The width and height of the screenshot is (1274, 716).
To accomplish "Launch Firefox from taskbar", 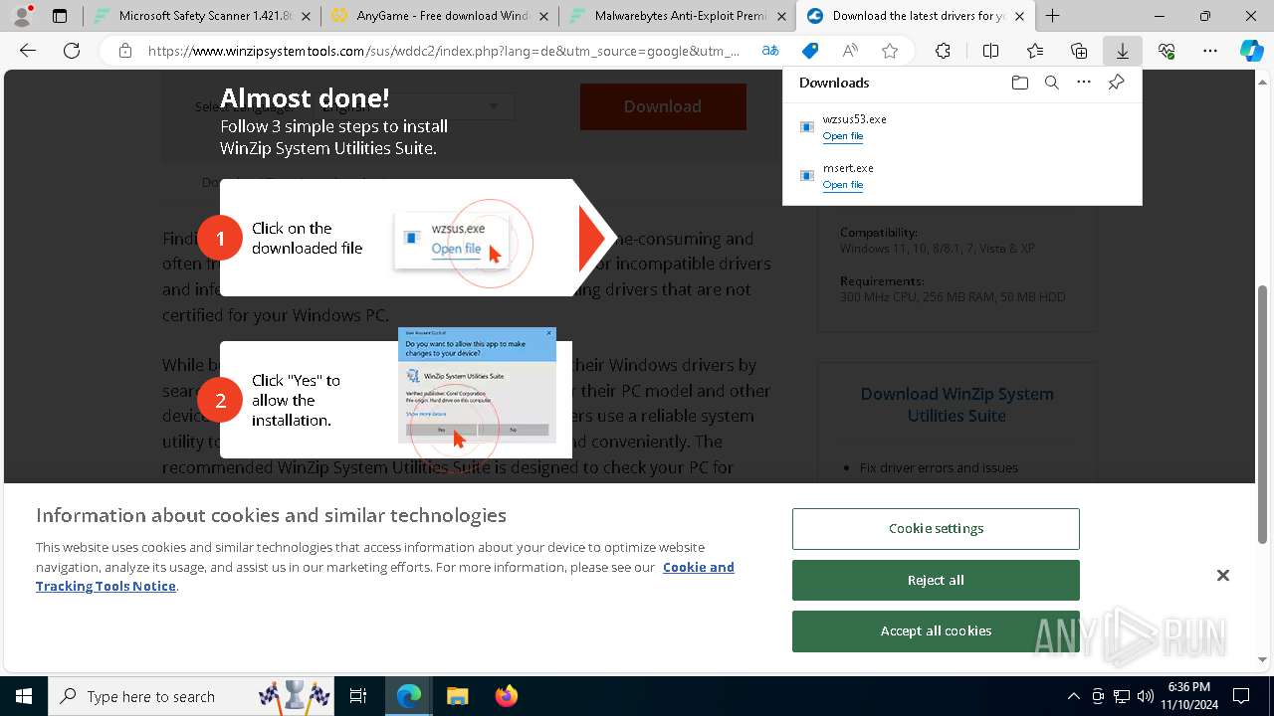I will (x=506, y=696).
